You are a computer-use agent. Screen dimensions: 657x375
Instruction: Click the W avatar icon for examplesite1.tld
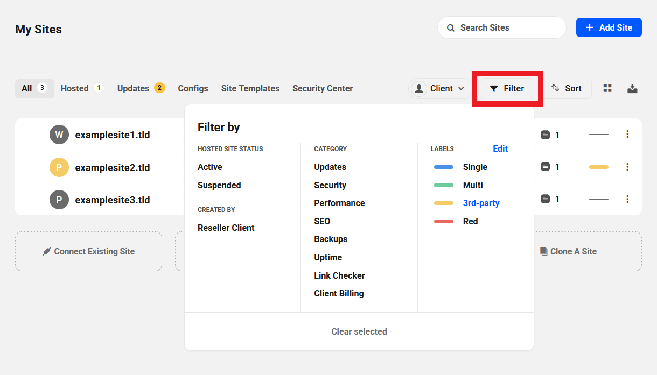pos(59,135)
